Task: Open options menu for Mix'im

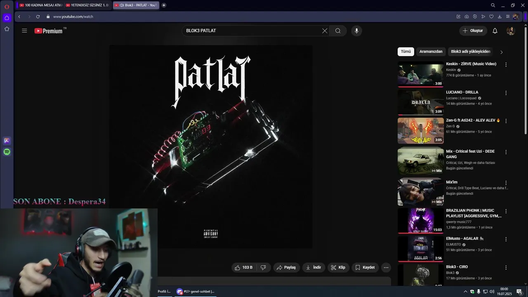Action: (x=506, y=183)
